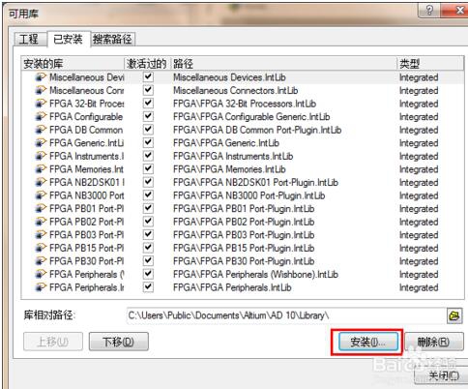Click the icon beside FPGA Peripherals (Wishbone) library
The width and height of the screenshot is (468, 389).
pyautogui.click(x=41, y=274)
